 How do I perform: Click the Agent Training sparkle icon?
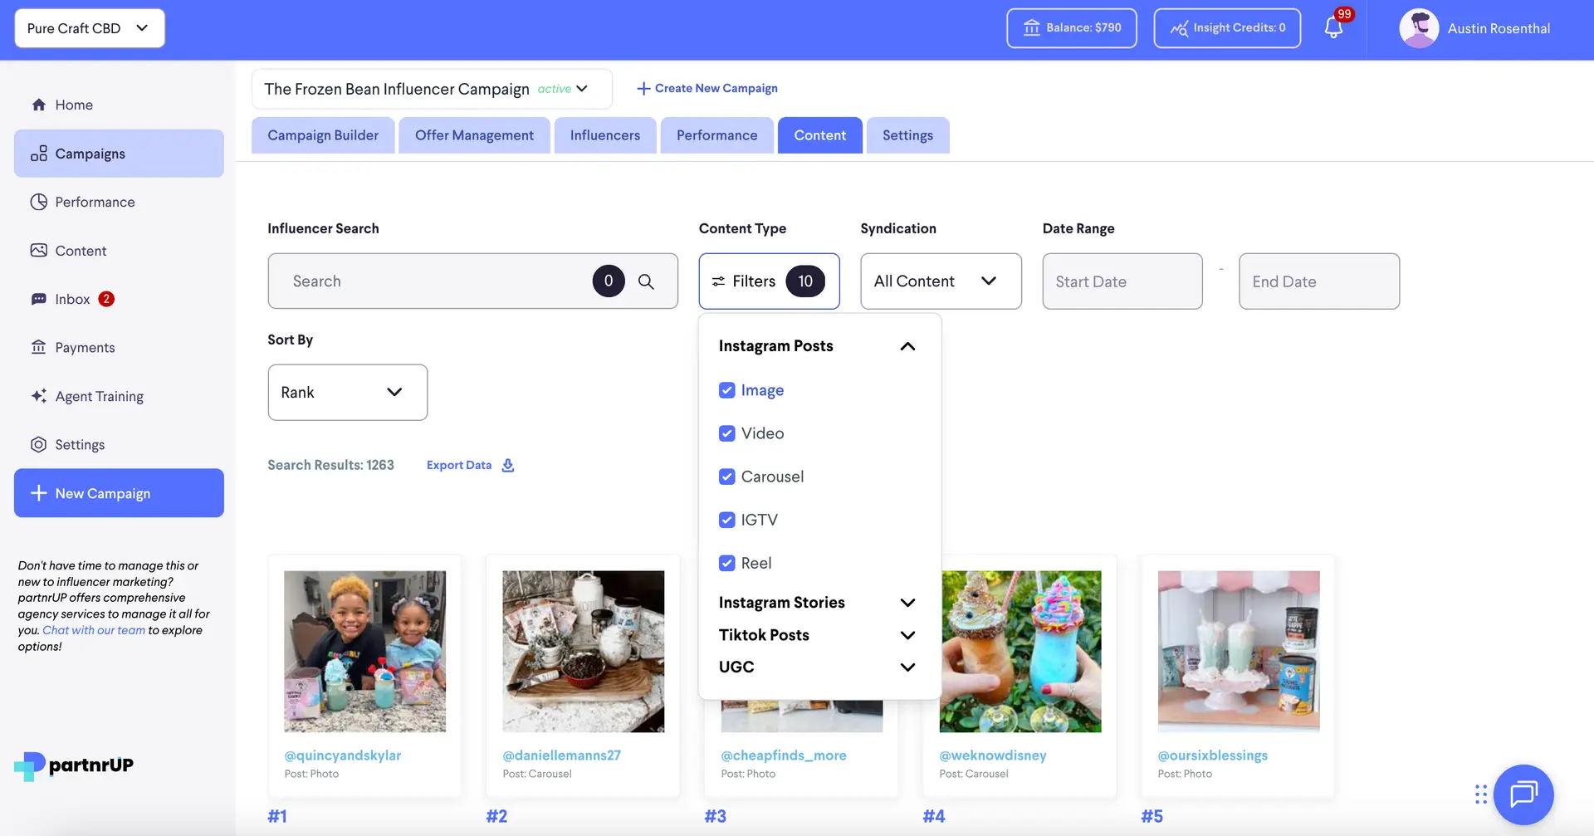(x=39, y=396)
